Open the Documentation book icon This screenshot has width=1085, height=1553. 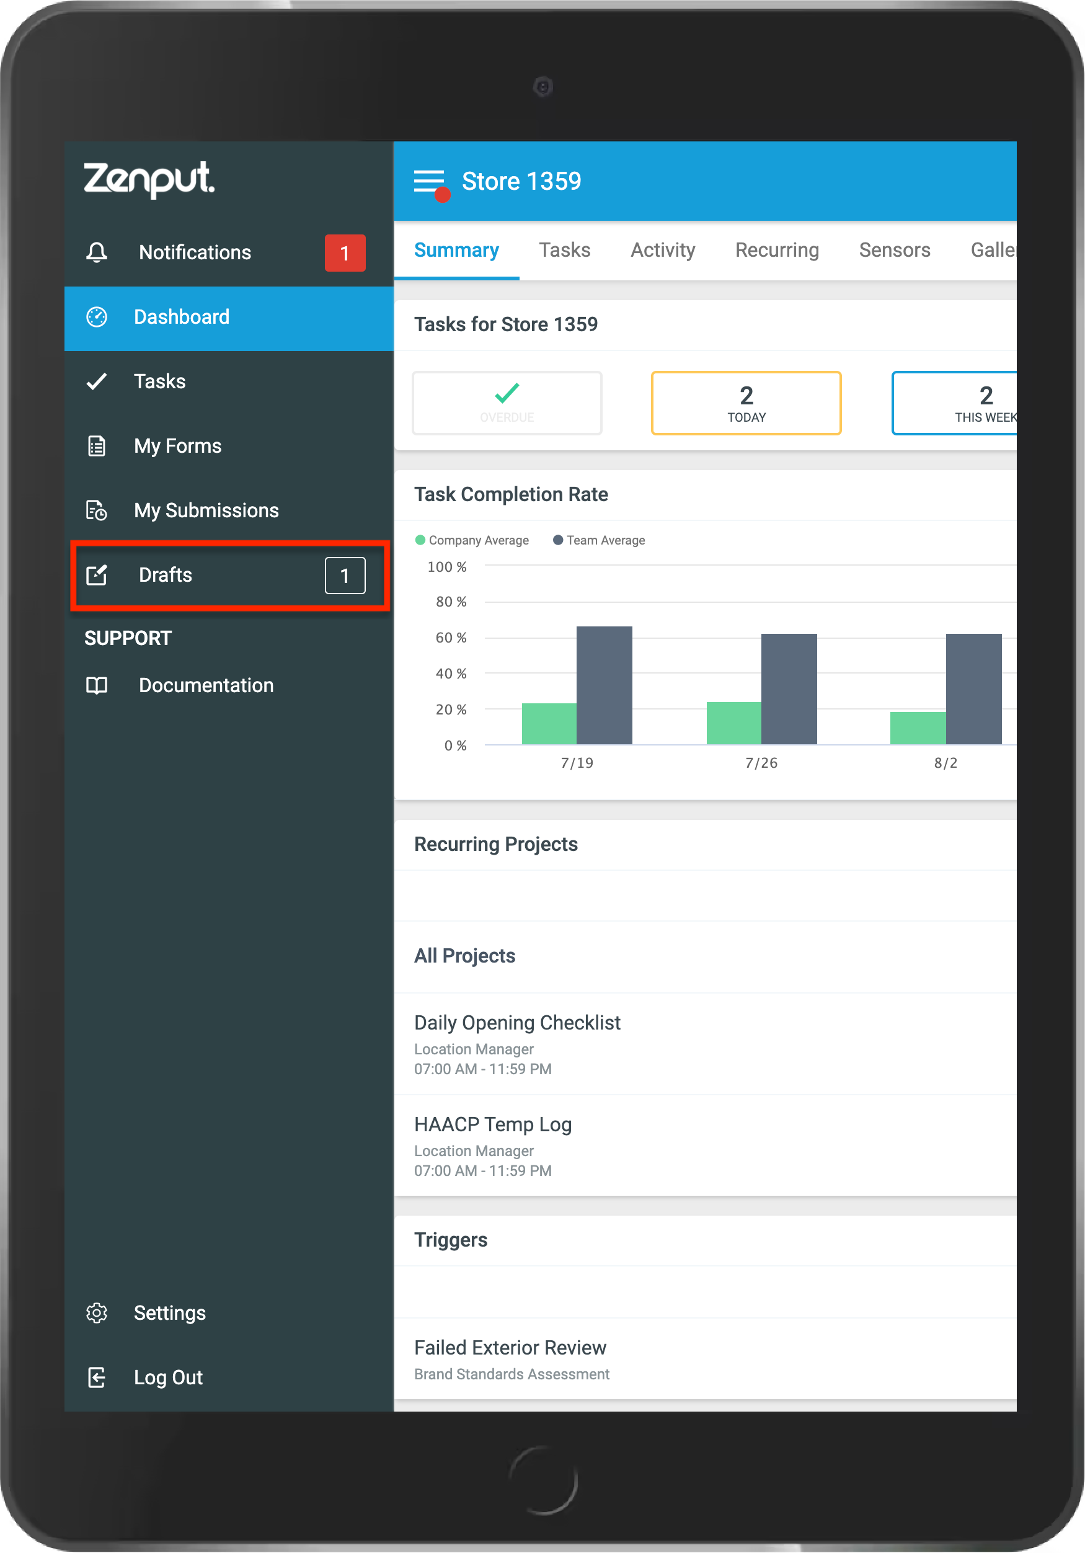click(x=97, y=685)
